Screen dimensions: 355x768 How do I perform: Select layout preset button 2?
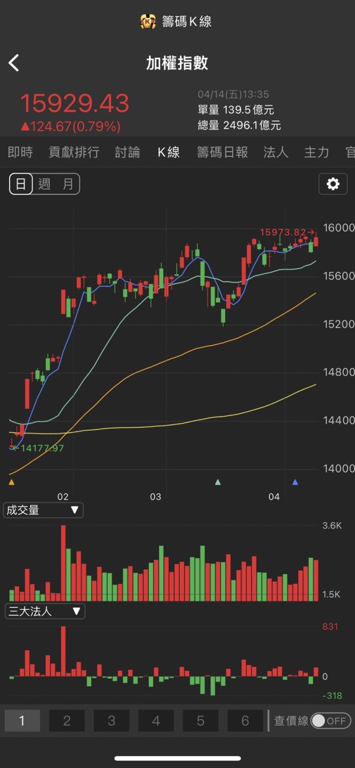pyautogui.click(x=67, y=721)
